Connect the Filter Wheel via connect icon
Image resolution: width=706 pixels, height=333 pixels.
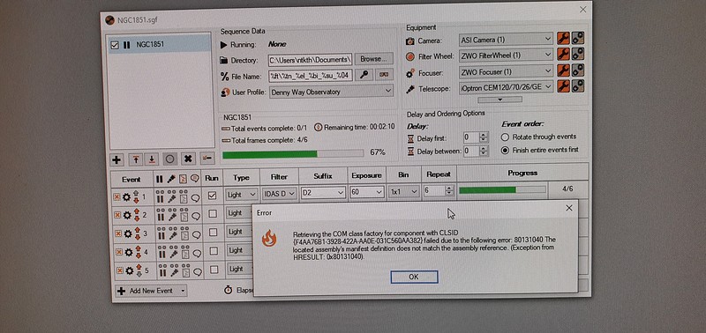(x=578, y=55)
